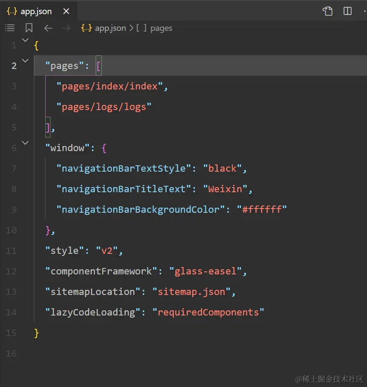
Task: Click the "glass-easel" value
Action: 206,271
